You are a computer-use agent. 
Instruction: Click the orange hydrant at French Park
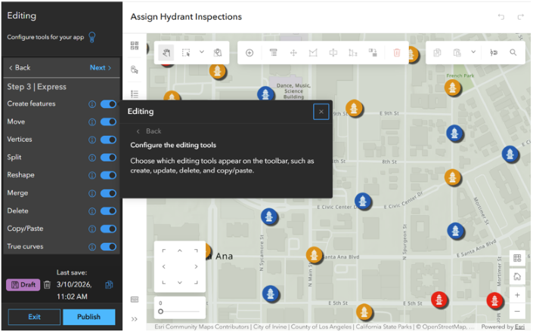pyautogui.click(x=452, y=88)
